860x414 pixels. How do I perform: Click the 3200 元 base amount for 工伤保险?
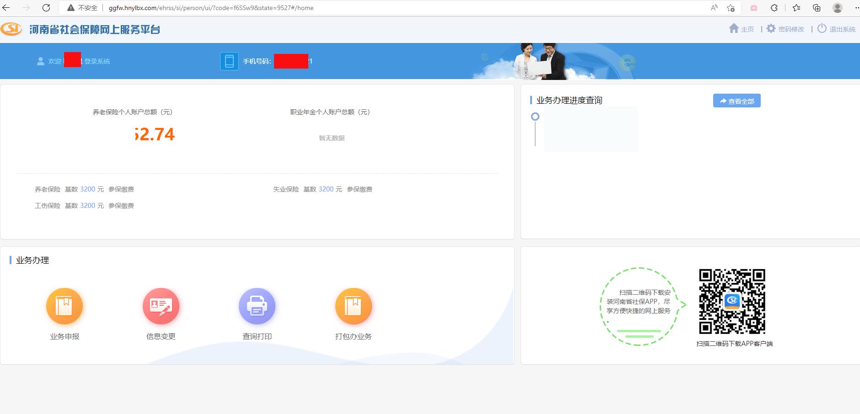pyautogui.click(x=87, y=205)
